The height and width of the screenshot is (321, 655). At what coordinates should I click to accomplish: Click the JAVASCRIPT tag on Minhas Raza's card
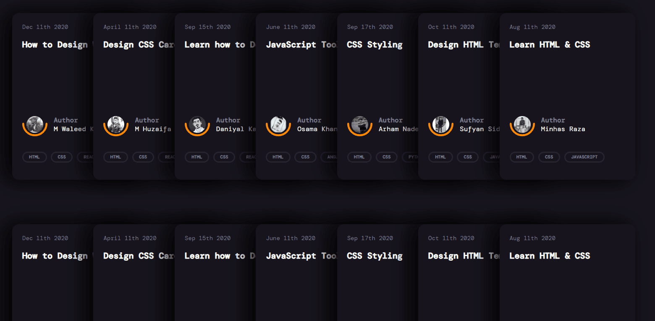click(584, 157)
